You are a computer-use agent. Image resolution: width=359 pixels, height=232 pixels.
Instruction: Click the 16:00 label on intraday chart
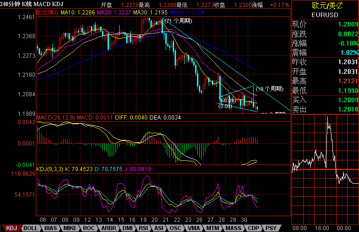pyautogui.click(x=322, y=228)
